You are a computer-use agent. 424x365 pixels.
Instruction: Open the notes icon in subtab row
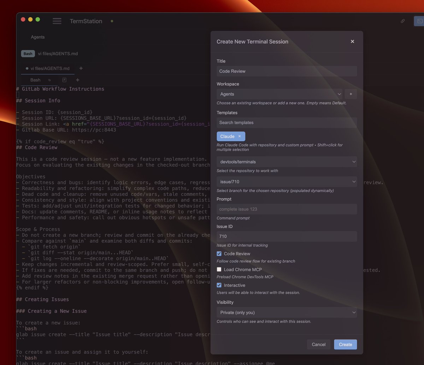[64, 80]
